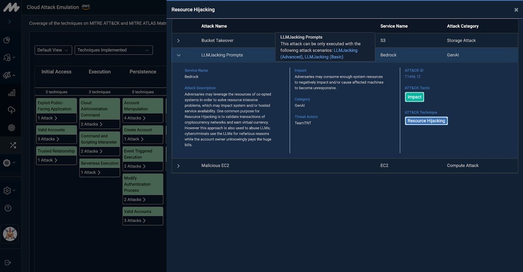Click the Mitigant logo in the sidebar
Screen dimensions: 523x272
click(x=10, y=8)
